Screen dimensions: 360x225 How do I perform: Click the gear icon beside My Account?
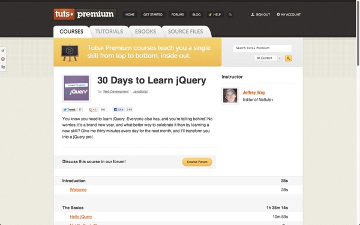(278, 14)
